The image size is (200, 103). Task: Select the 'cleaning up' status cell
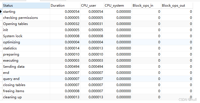(x=26, y=97)
